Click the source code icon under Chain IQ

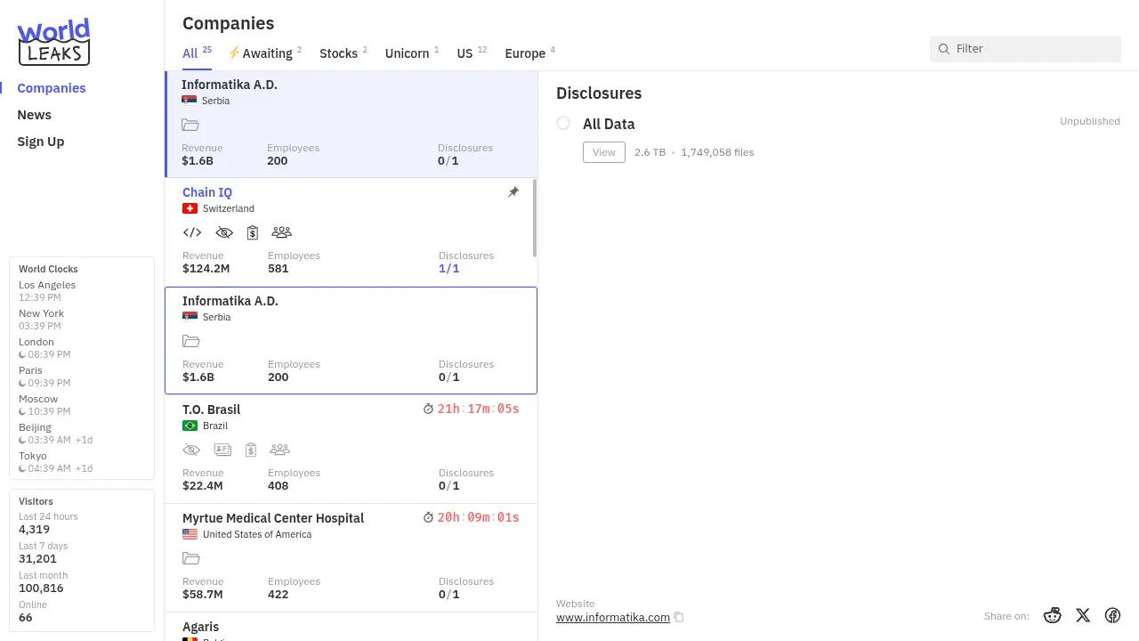click(x=192, y=232)
